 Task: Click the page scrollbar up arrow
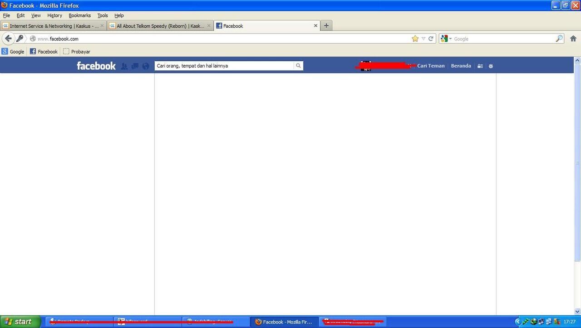(x=577, y=60)
